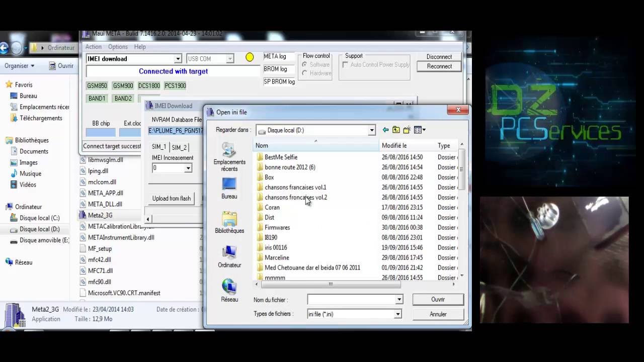Select Hardware flow control radio button

coord(304,73)
